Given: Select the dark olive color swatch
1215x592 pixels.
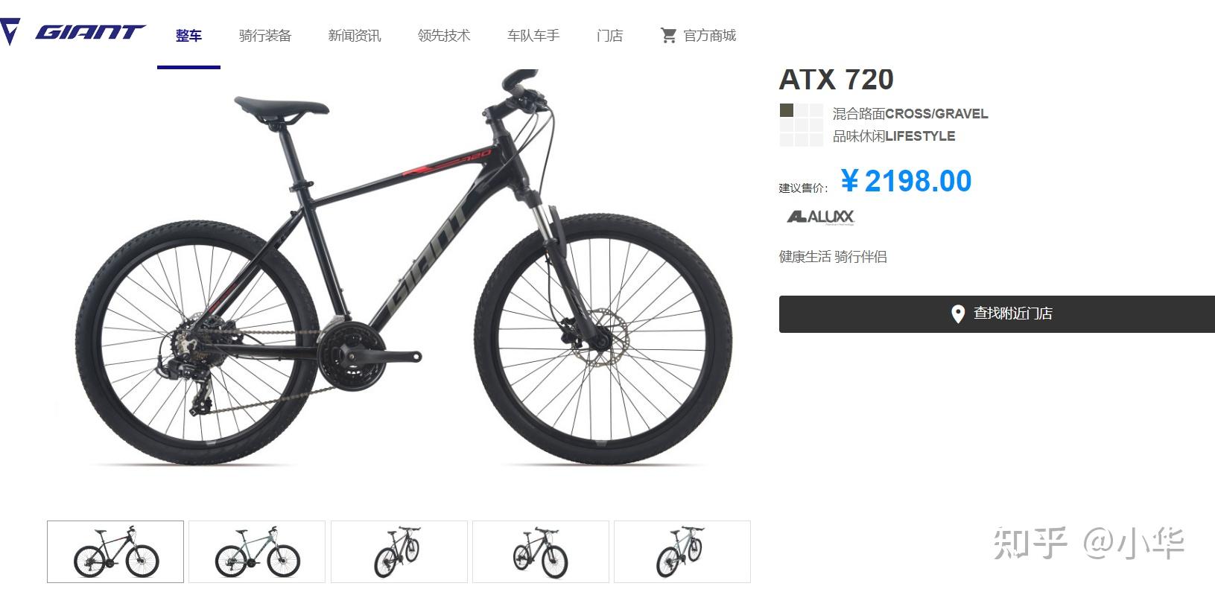Looking at the screenshot, I should coord(787,111).
